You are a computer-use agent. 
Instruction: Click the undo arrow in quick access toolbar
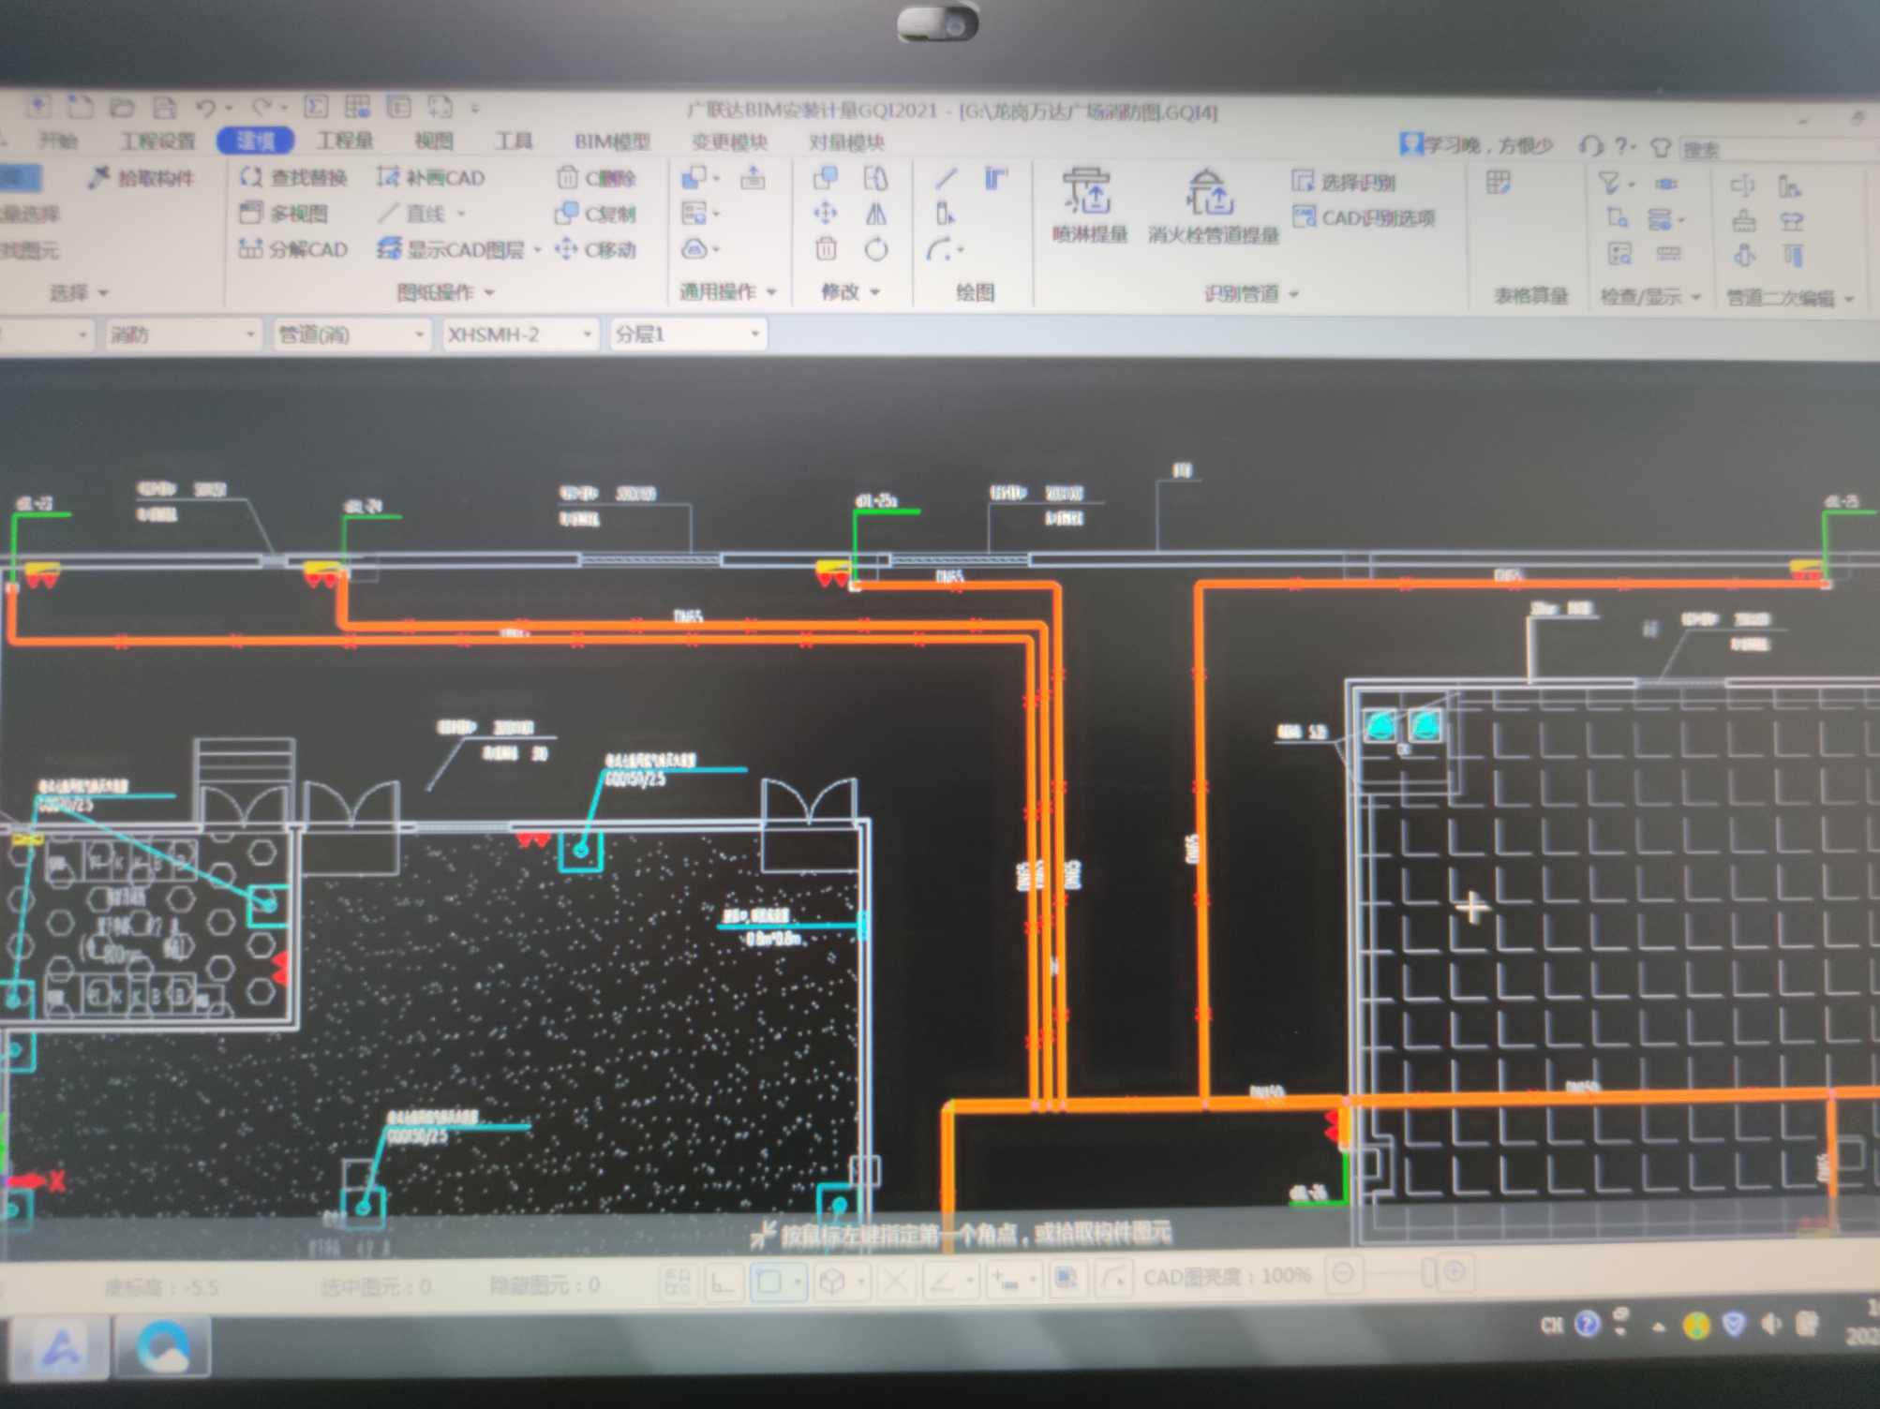tap(206, 109)
